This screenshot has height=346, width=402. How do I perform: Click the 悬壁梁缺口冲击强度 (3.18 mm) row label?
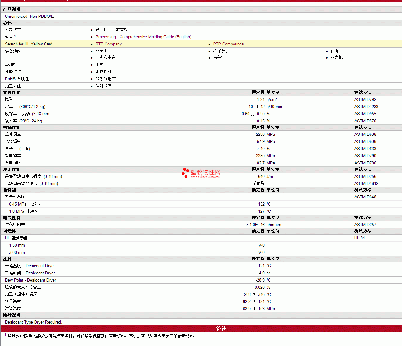(33, 176)
